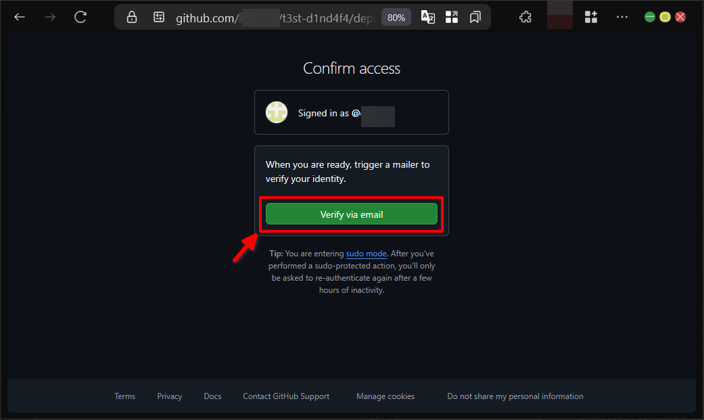Open the site permissions tuning icon
The image size is (704, 420).
point(159,17)
